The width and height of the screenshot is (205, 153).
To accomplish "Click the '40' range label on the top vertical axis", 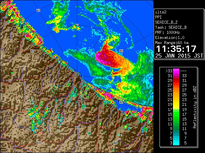I will pos(77,25).
